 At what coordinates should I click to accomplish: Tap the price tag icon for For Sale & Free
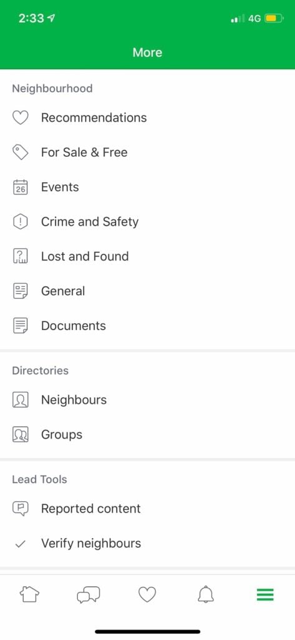coord(21,152)
